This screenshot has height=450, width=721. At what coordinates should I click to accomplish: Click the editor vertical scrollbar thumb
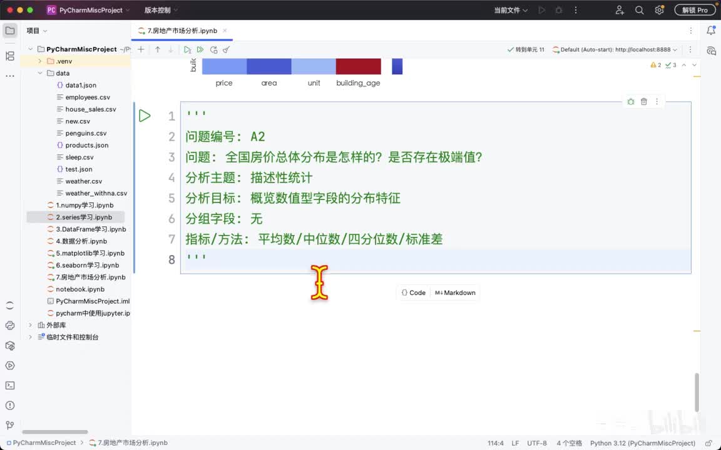point(697,392)
